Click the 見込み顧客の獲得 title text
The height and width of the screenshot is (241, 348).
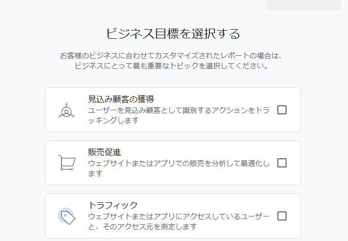(x=121, y=99)
